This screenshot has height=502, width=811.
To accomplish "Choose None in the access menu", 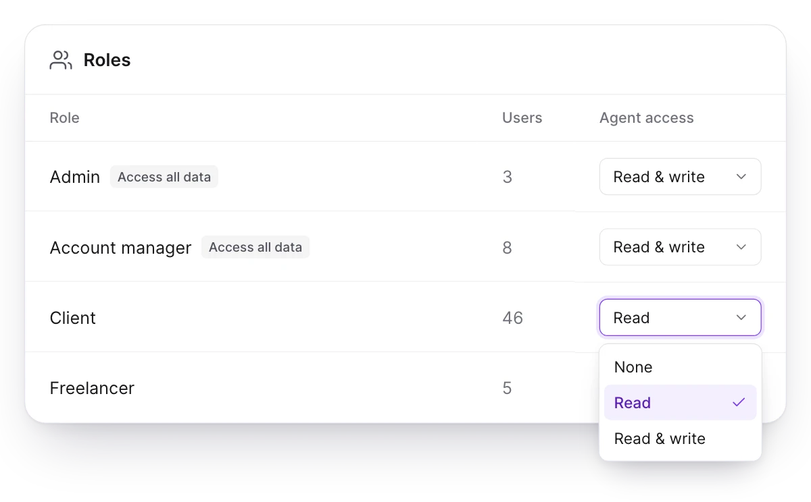I will tap(680, 367).
